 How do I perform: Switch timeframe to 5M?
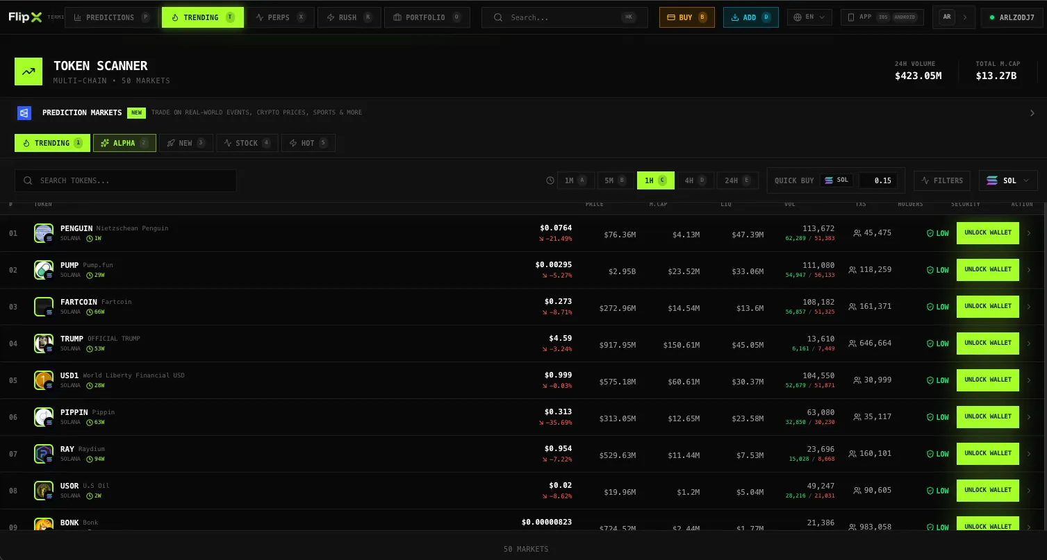pos(616,180)
